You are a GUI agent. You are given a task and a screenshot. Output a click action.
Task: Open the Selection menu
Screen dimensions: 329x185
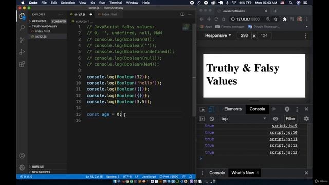click(68, 3)
